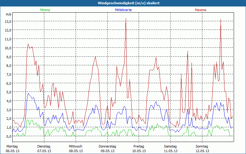This screenshot has width=246, height=154.
Task: Click the 12.05.13 date label
Action: tap(202, 151)
